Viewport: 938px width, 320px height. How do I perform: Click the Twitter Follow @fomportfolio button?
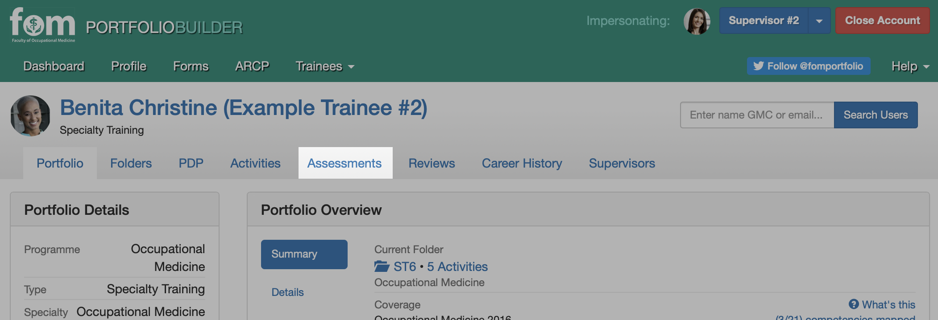click(809, 66)
